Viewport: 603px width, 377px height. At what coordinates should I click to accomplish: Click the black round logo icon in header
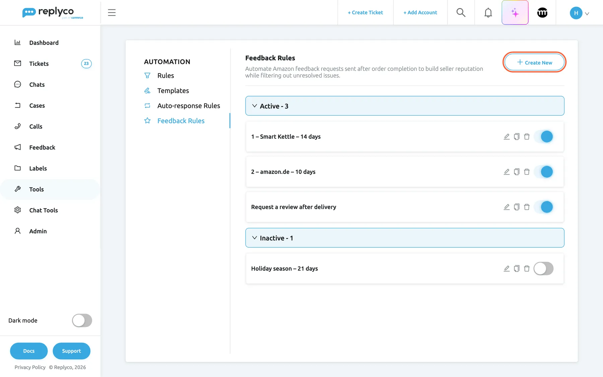click(542, 13)
